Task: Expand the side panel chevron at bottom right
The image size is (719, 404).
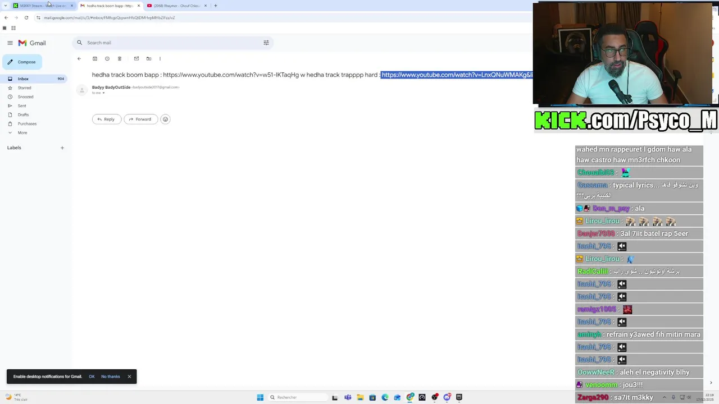Action: (711, 383)
